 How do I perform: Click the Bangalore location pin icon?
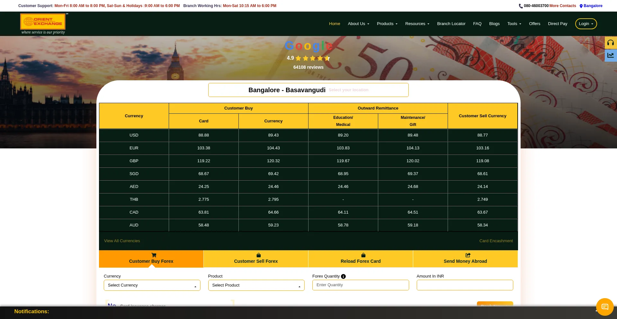pos(581,6)
